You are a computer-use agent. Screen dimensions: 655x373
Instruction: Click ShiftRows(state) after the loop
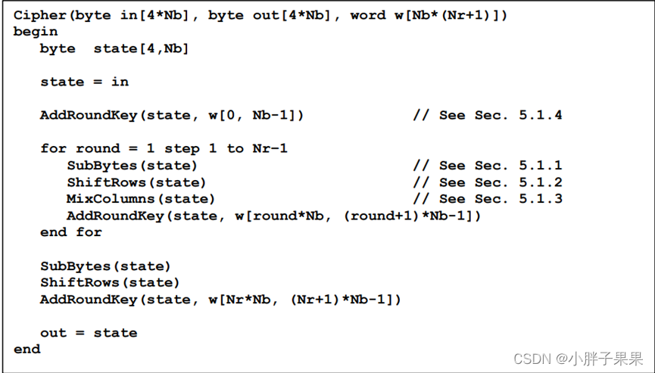[x=110, y=282]
